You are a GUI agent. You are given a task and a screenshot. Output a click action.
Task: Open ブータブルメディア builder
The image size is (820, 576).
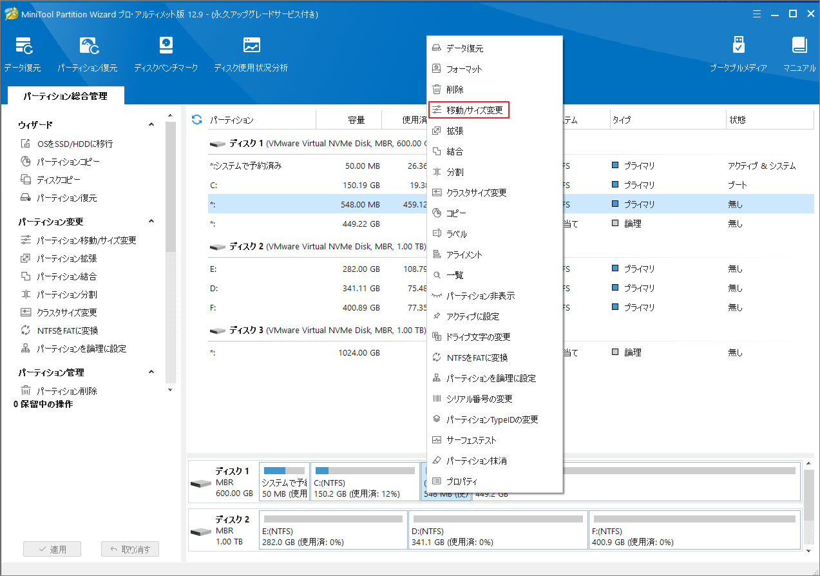click(738, 54)
